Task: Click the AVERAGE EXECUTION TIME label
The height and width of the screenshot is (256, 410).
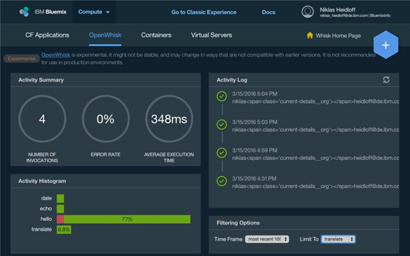Action: [169, 157]
